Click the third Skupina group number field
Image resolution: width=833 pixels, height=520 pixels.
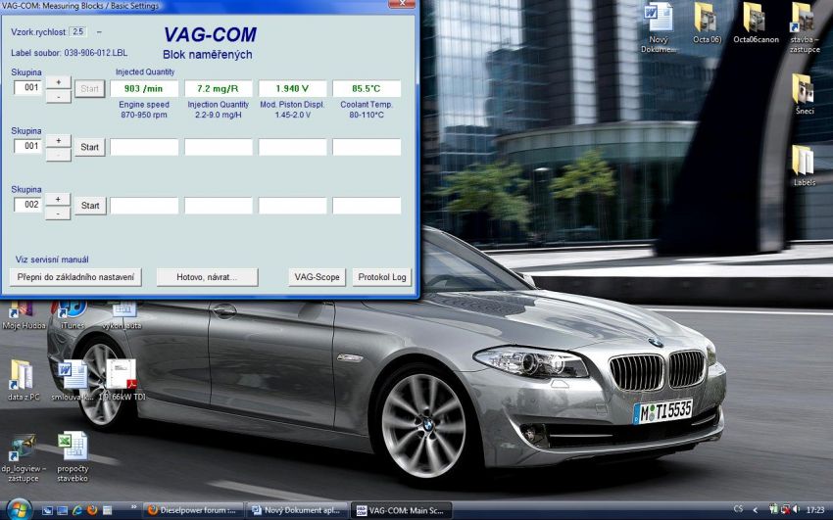[x=27, y=206]
